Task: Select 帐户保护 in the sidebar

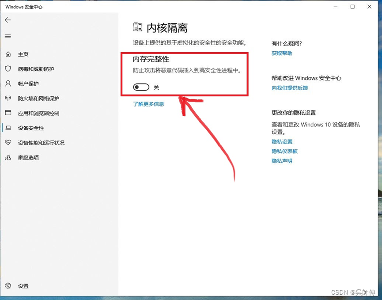Action: point(28,84)
